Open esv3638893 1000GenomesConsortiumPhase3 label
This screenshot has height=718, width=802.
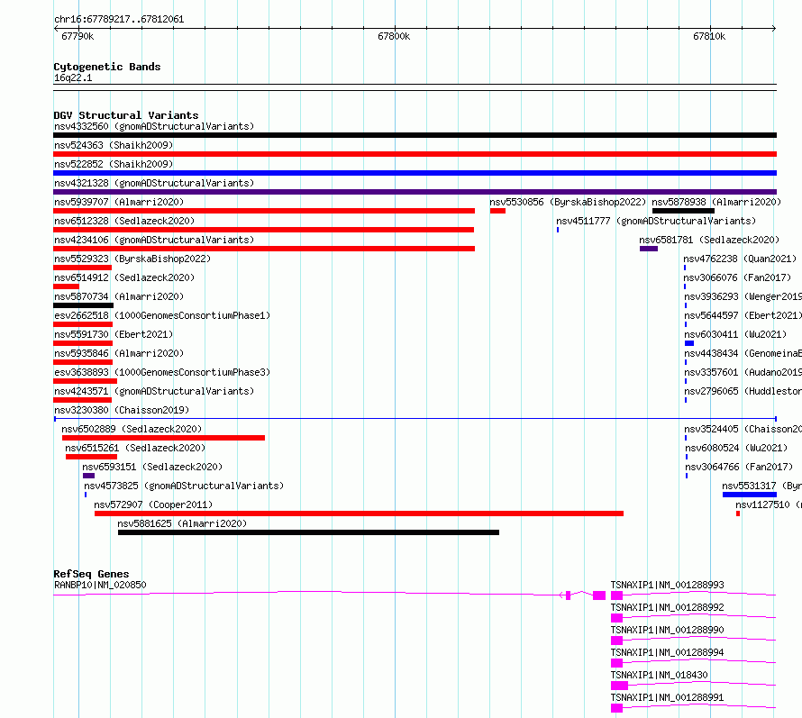[x=162, y=372]
